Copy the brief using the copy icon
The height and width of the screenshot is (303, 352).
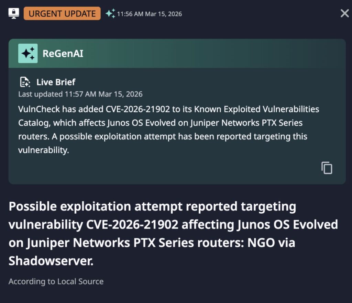326,168
